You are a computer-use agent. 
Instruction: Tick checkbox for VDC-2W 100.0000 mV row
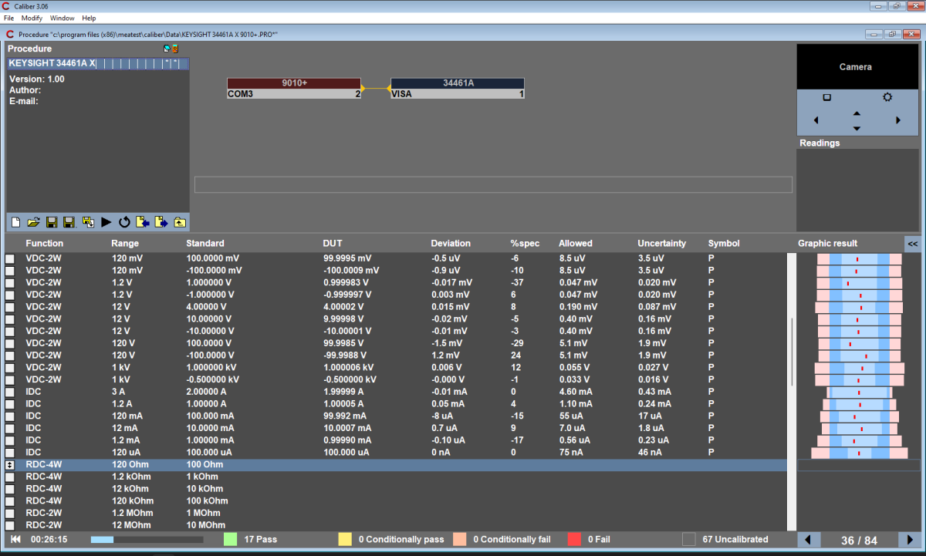click(10, 258)
